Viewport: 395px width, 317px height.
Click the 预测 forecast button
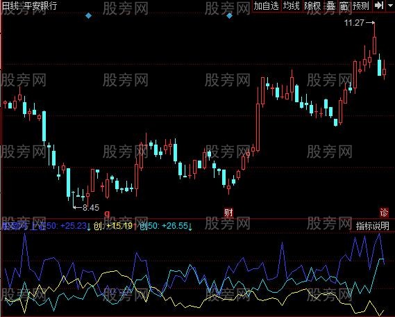(x=361, y=6)
